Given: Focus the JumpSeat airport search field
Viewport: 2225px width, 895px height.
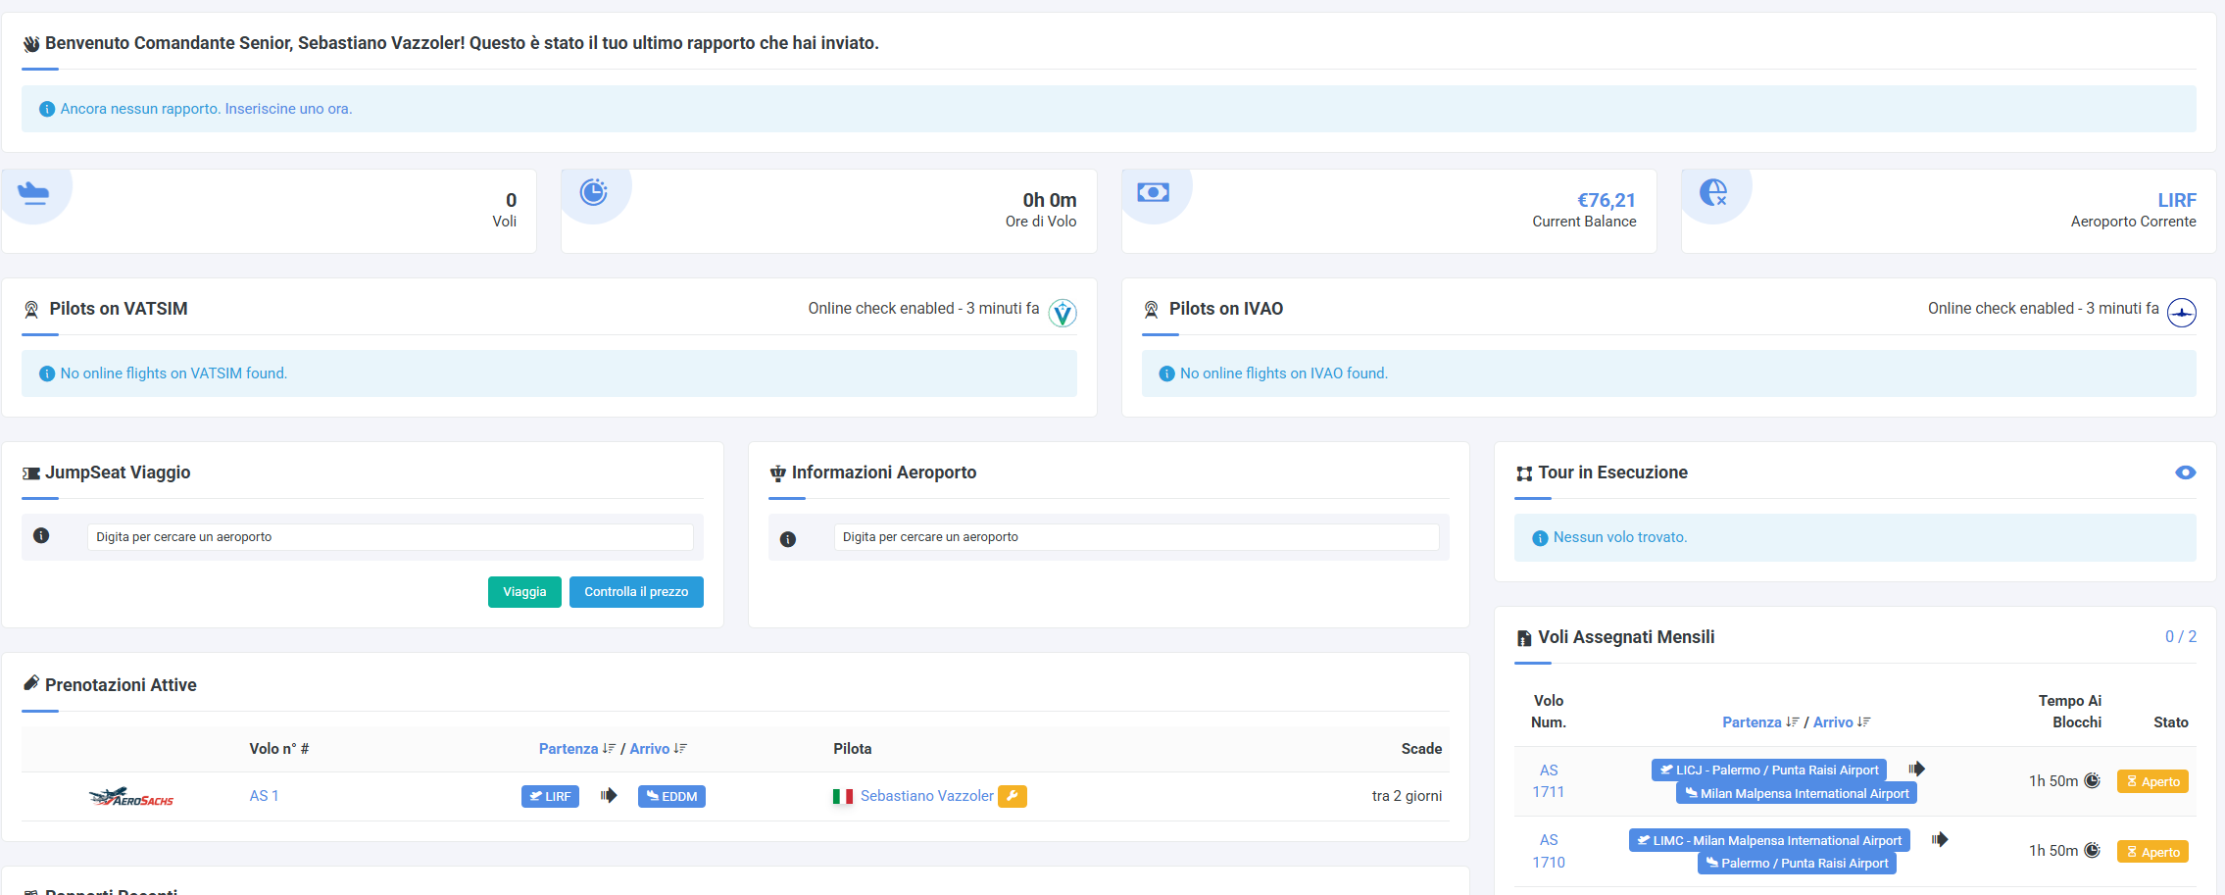Looking at the screenshot, I should pos(389,537).
